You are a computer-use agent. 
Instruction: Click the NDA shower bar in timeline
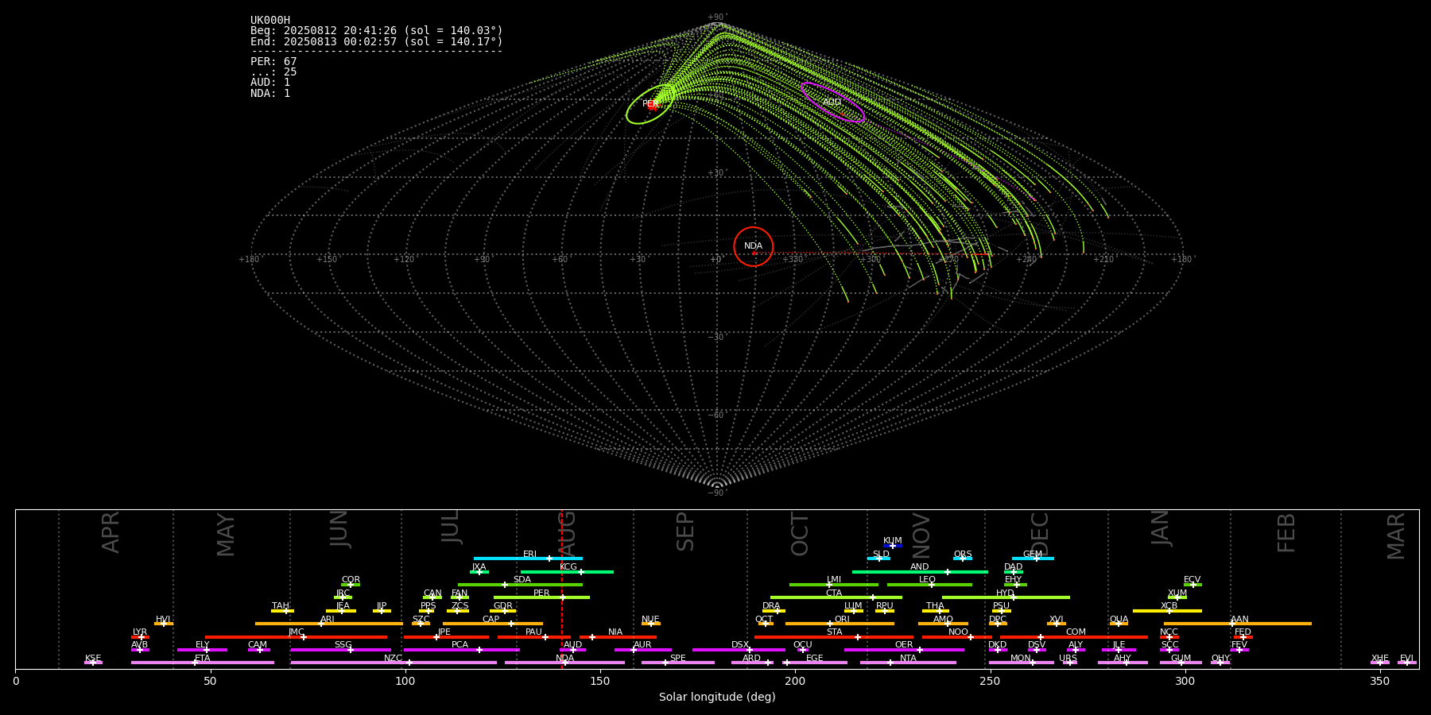point(564,663)
